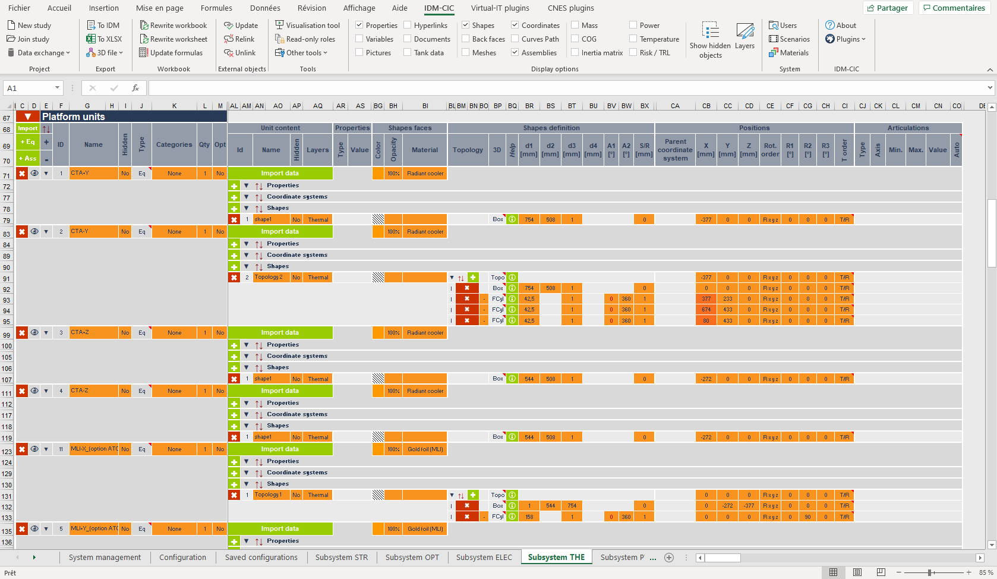The width and height of the screenshot is (997, 579).
Task: Disable the Shapes display option
Action: coord(465,25)
